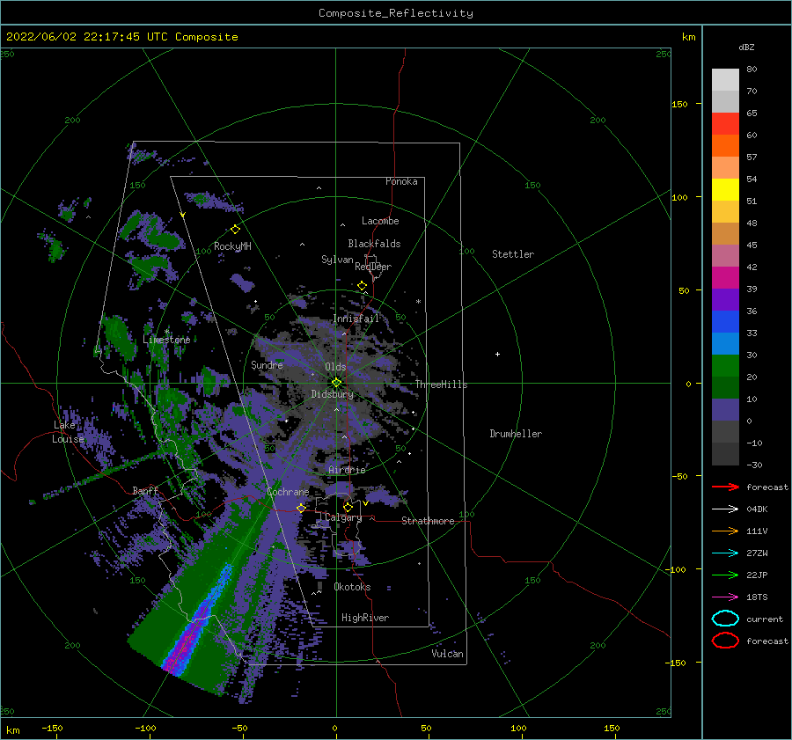The image size is (792, 740).
Task: Select the magenta swatch between 42 and 39
Action: (x=725, y=277)
